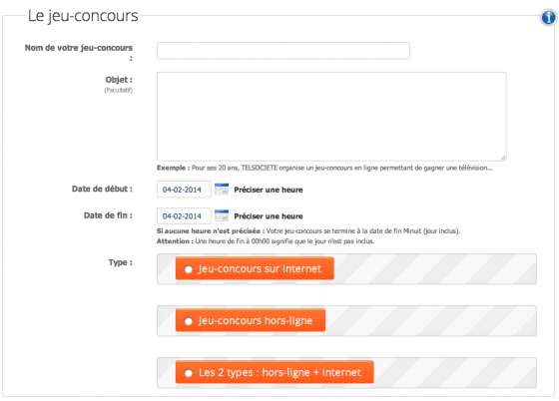Click the Objet field label
Screen dimensions: 559x401
pos(119,80)
